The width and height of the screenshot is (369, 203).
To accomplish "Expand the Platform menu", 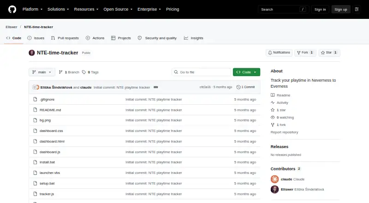I will [x=32, y=9].
